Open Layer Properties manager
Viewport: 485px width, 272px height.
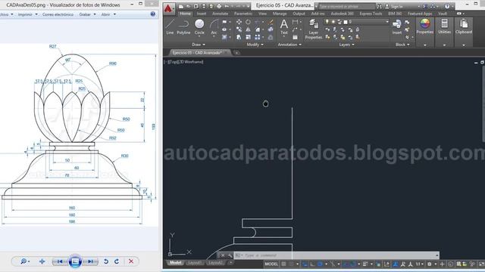click(313, 29)
